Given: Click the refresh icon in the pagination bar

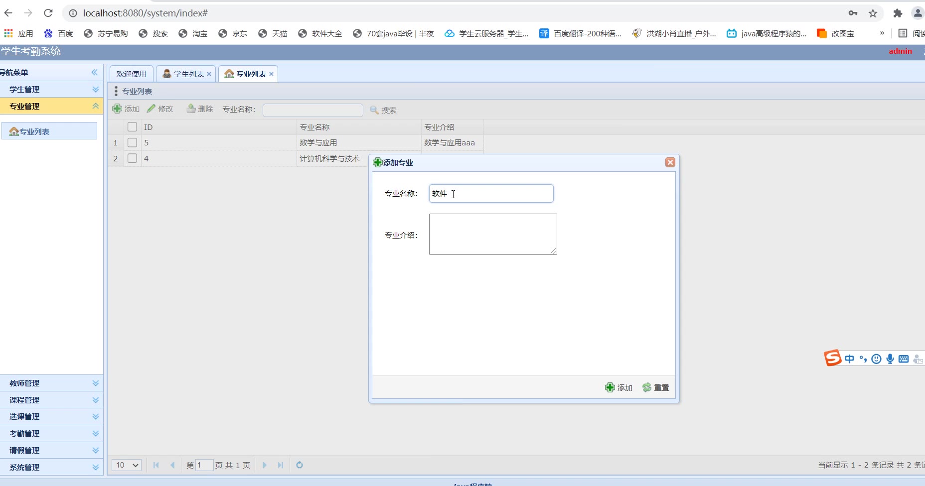Looking at the screenshot, I should (300, 465).
